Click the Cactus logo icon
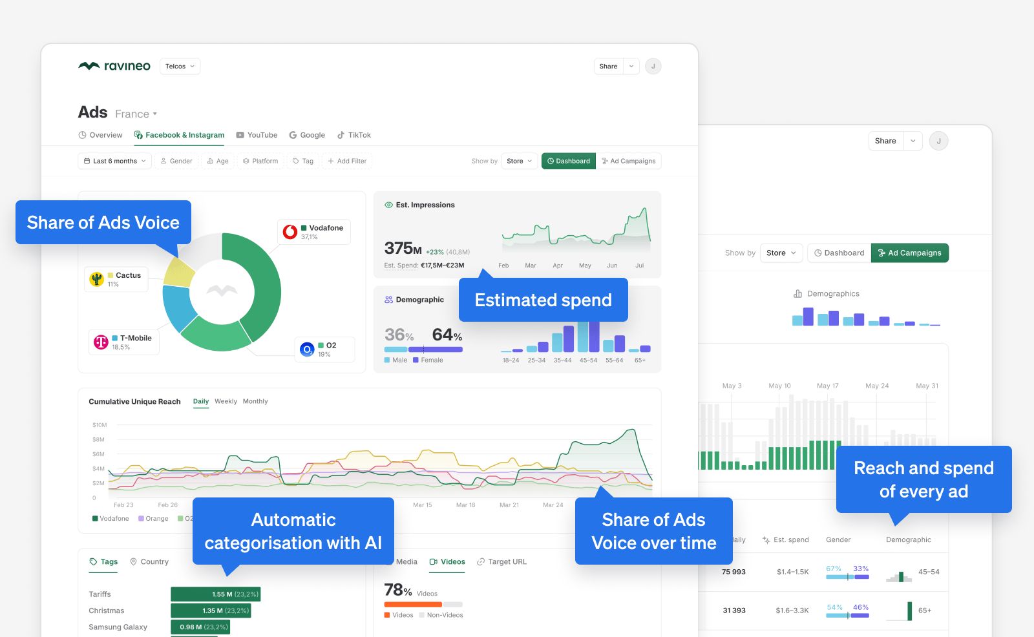1034x637 pixels. tap(97, 279)
